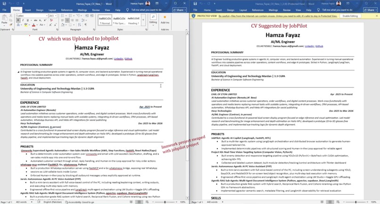Click Protected View shield icon

pyautogui.click(x=193, y=16)
